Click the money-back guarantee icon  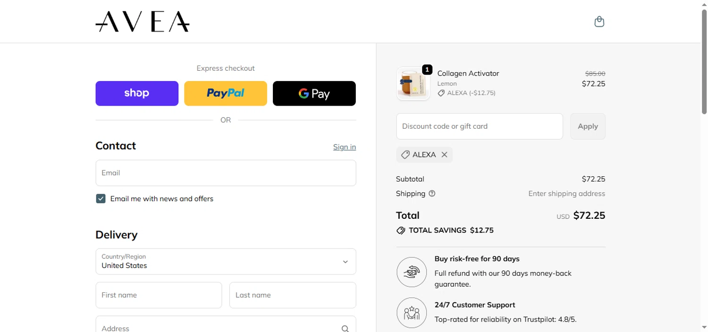412,272
